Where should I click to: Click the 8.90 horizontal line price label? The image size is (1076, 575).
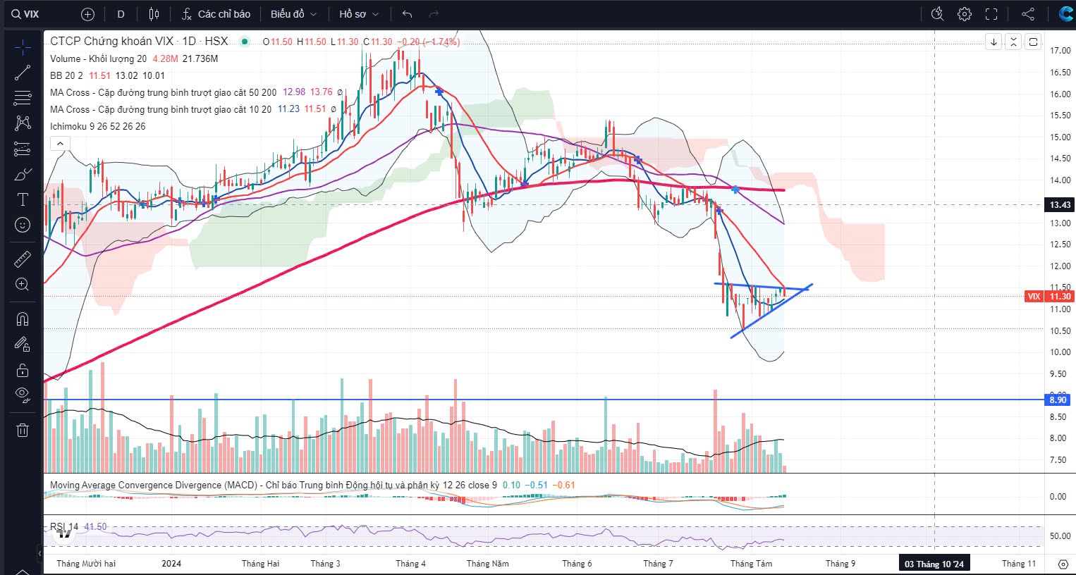(x=1058, y=400)
